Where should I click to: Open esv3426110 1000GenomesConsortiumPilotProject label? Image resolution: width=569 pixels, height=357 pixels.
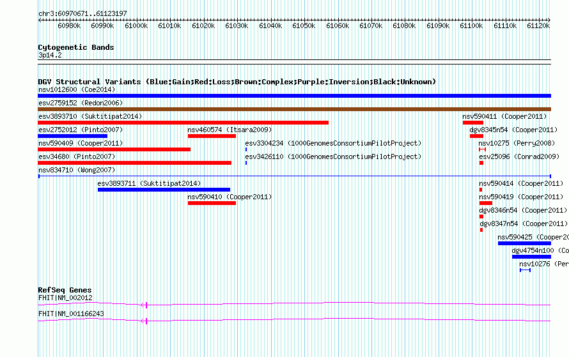pyautogui.click(x=333, y=156)
